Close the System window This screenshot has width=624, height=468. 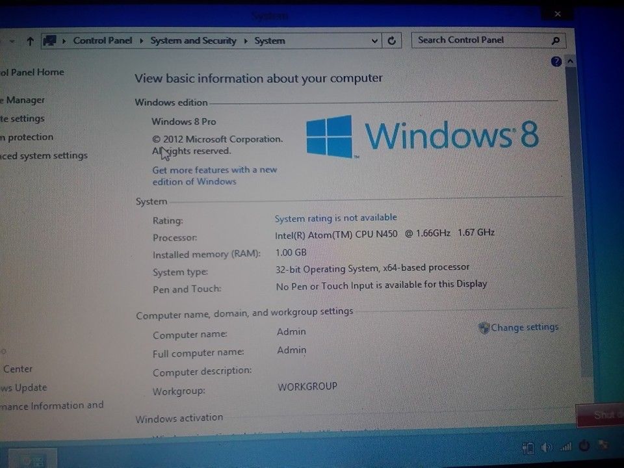pyautogui.click(x=558, y=14)
